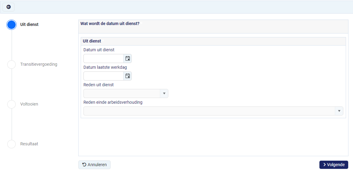Select the Resultaat step circle
Screen dimensions: 353x180
point(11,144)
